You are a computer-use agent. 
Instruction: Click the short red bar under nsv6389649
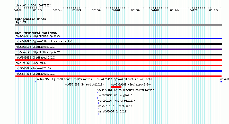point(116,87)
